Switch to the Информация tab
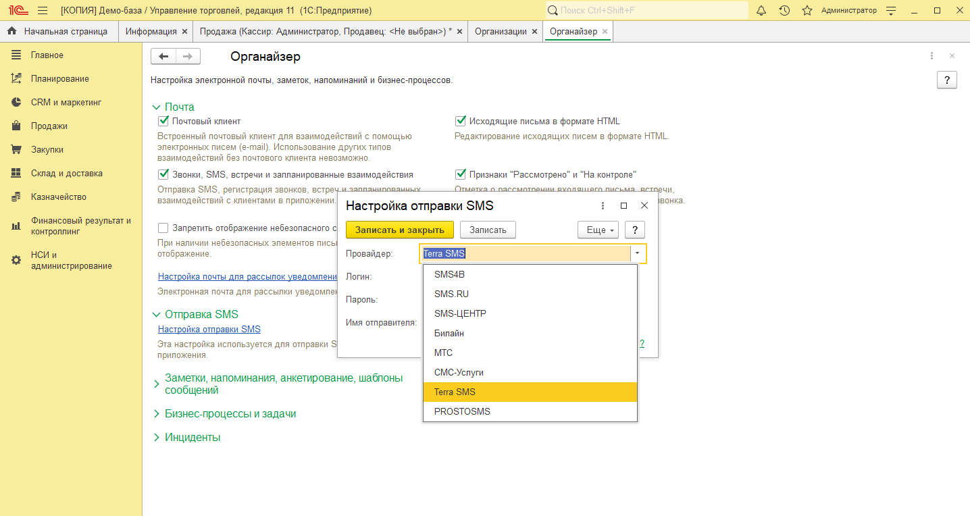The image size is (970, 516). [x=151, y=31]
